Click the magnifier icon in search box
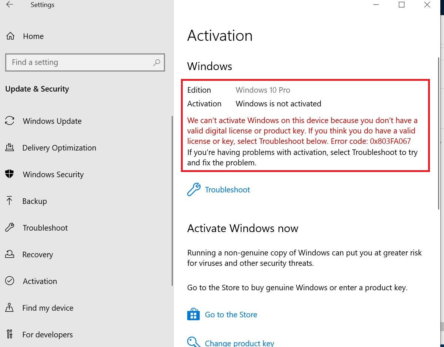The image size is (444, 347). click(157, 62)
